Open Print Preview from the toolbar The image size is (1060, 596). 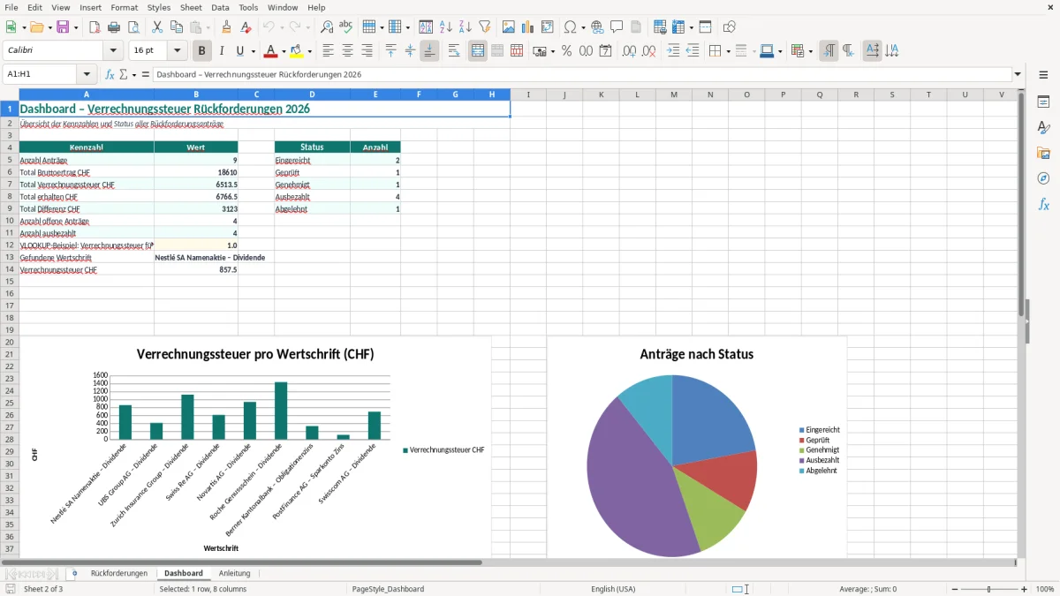coord(133,27)
